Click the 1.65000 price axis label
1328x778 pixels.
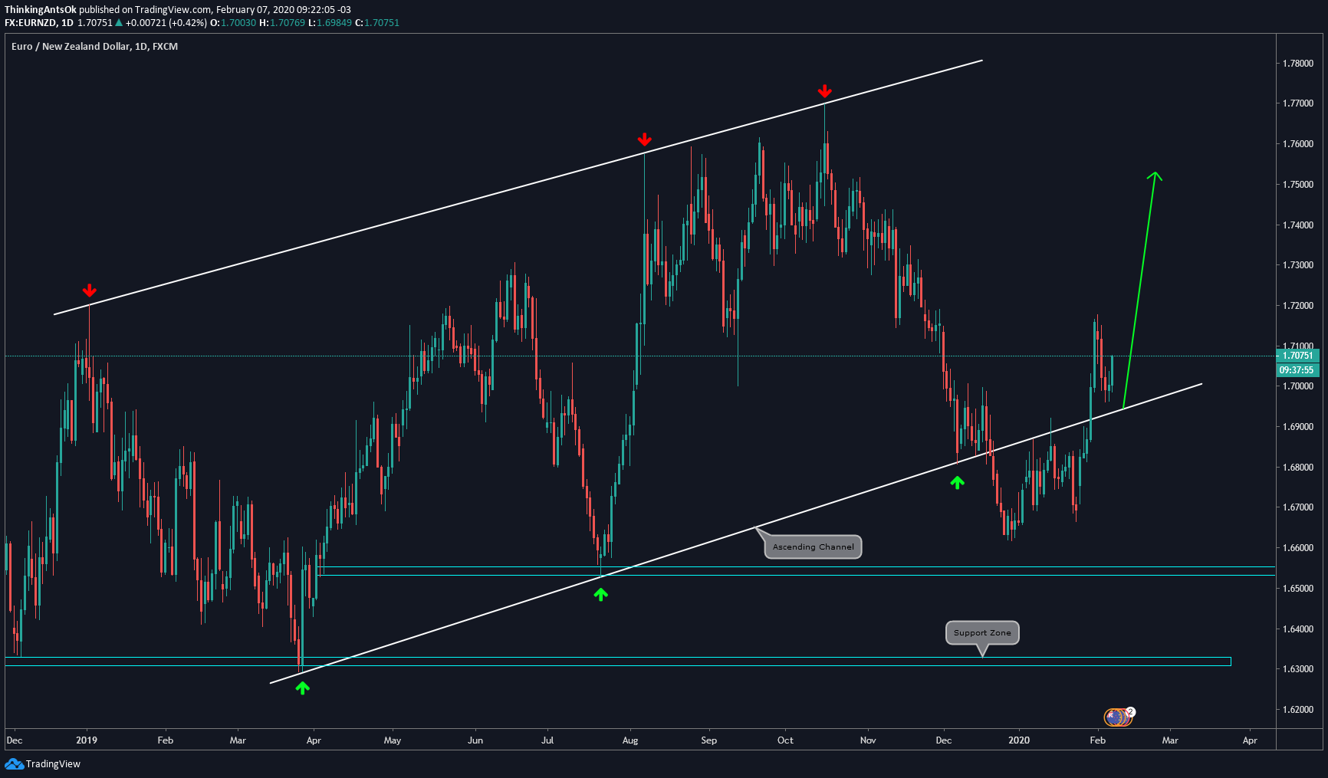click(1298, 589)
